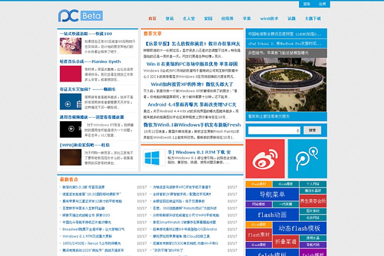Open the D5300 camera news item

(186, 244)
